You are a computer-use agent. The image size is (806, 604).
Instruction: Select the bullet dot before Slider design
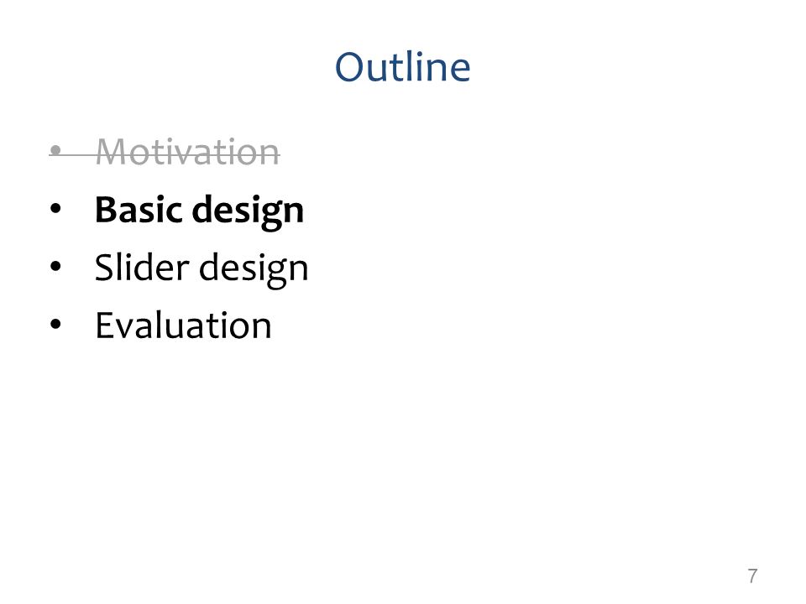click(55, 266)
